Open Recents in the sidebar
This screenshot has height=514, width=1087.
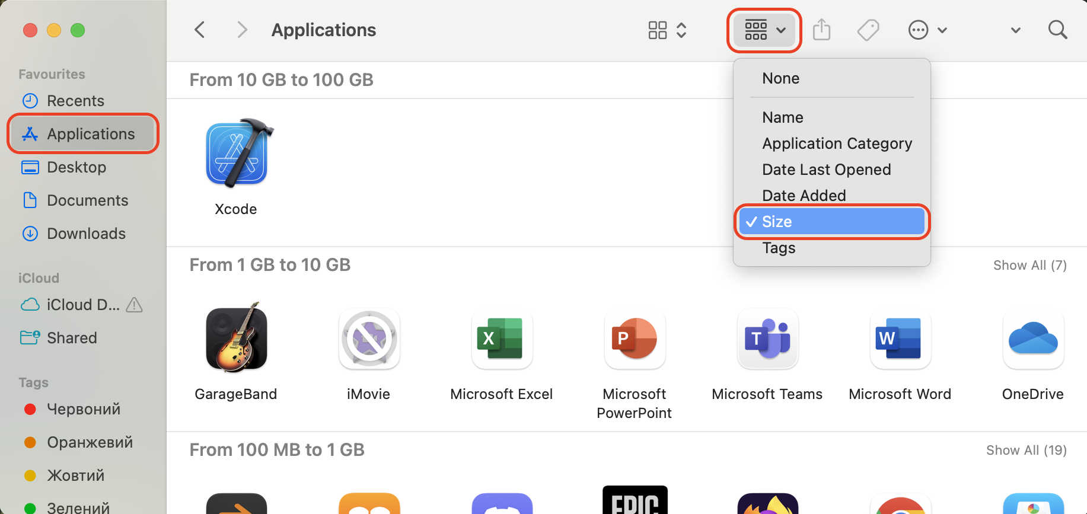click(83, 101)
